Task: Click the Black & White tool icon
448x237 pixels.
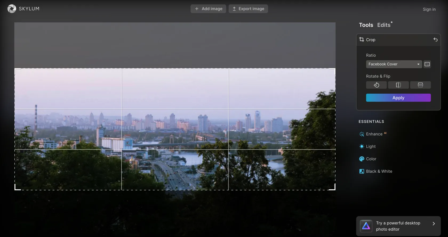Action: [x=362, y=171]
